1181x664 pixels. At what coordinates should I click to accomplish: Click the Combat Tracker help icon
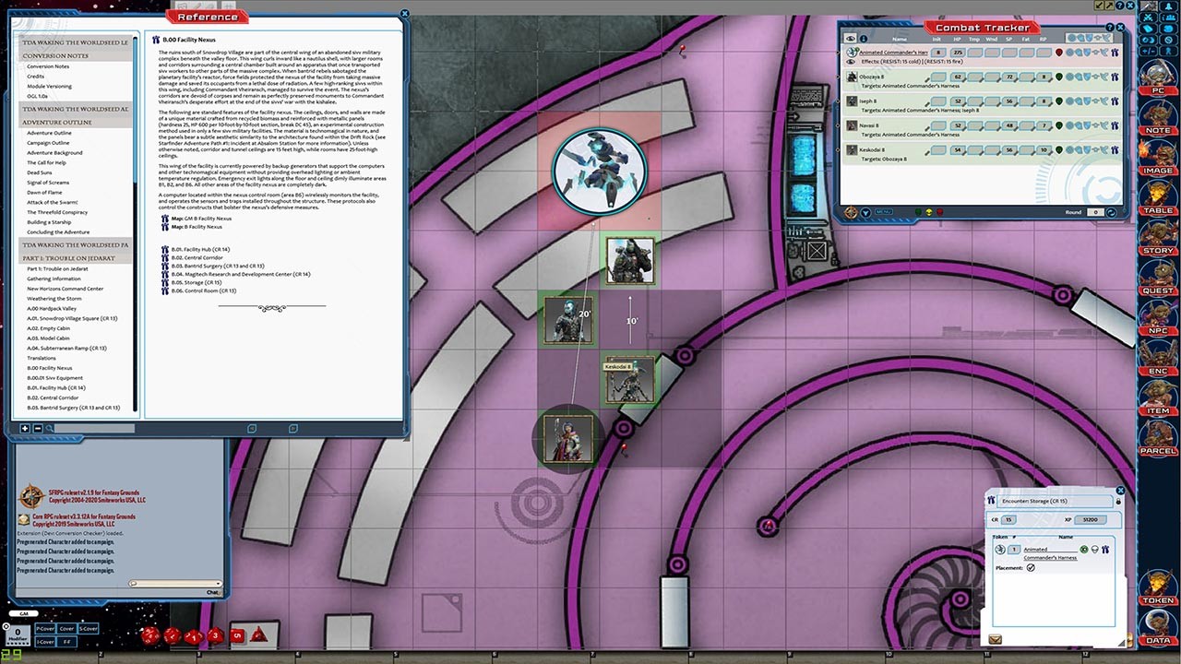pos(1111,28)
